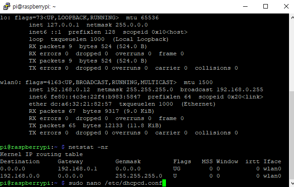Click the bytes 9317 (9.0 KiB) text
Viewport: 294px width, 187px height.
pos(119,111)
